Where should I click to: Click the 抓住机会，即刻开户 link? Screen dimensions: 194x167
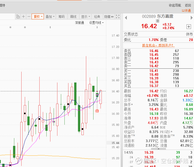(x=158, y=45)
